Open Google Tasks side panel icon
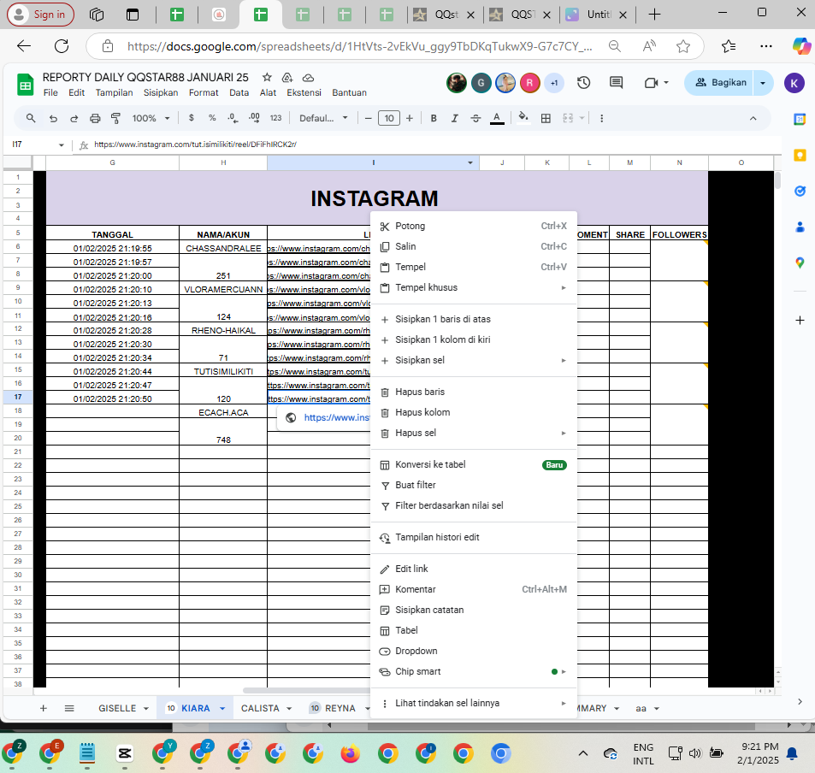Viewport: 815px width, 773px height. 800,192
